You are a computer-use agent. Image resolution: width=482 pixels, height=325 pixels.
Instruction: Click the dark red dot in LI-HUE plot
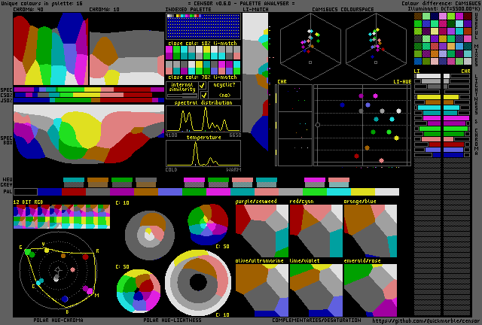pos(356,156)
